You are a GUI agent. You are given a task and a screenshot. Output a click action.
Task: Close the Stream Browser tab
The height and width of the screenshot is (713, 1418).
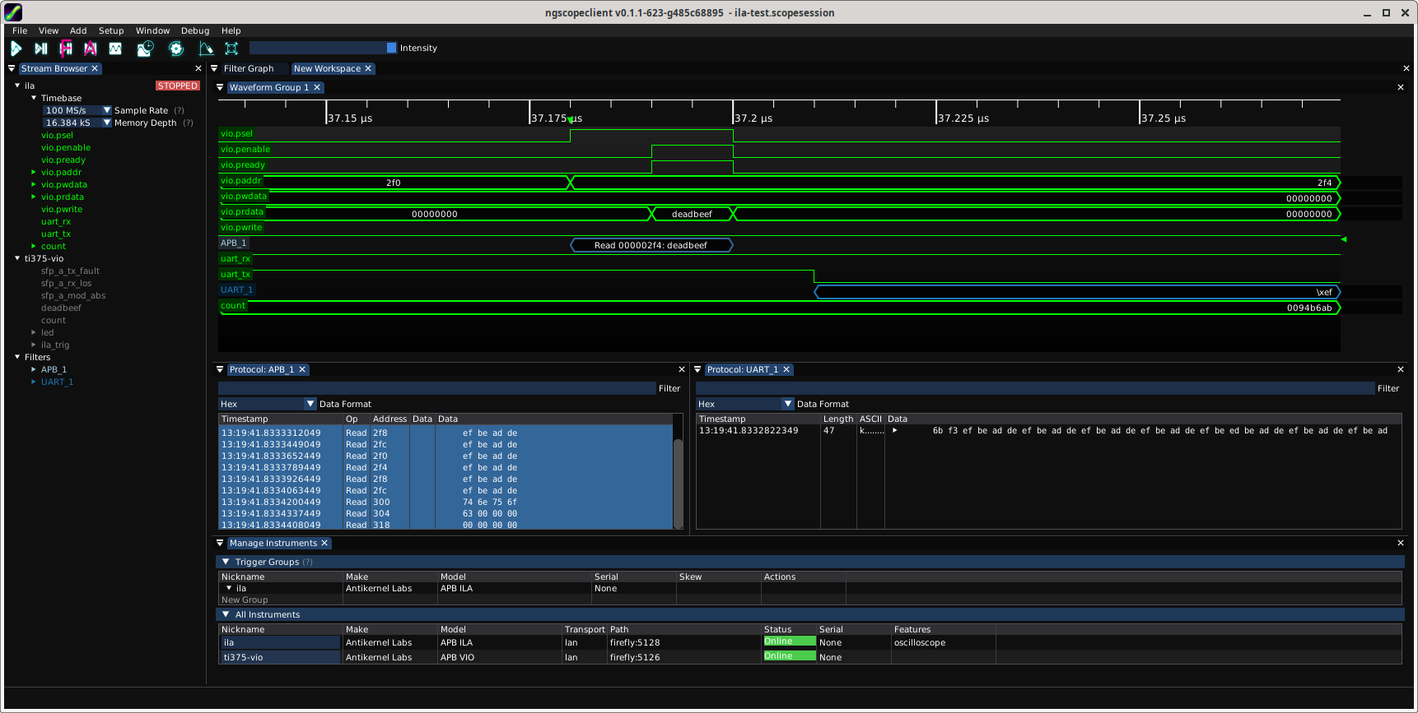[95, 69]
